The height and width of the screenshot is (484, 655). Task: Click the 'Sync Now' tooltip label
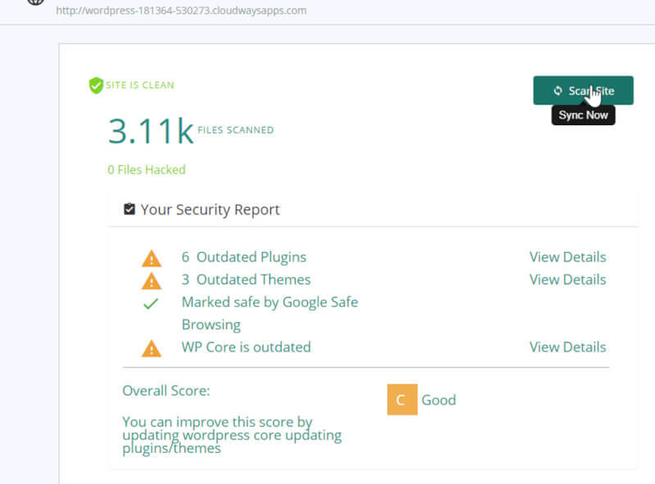pos(583,115)
